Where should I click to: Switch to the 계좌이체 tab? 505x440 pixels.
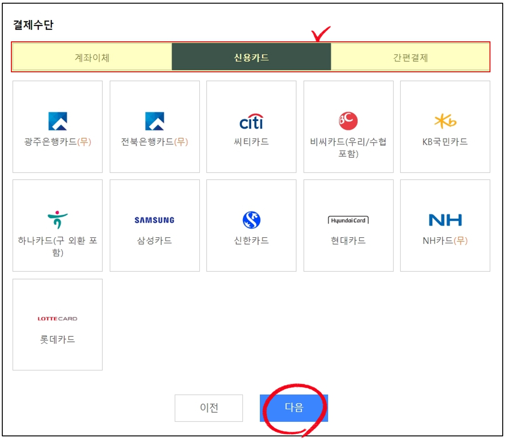[92, 57]
